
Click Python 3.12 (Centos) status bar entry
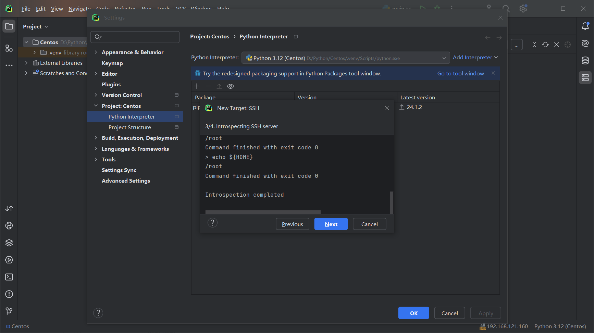coord(560,326)
